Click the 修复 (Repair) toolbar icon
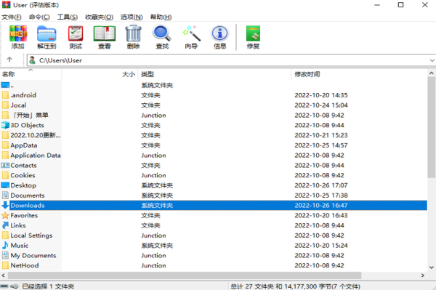The width and height of the screenshot is (436, 290). tap(253, 37)
